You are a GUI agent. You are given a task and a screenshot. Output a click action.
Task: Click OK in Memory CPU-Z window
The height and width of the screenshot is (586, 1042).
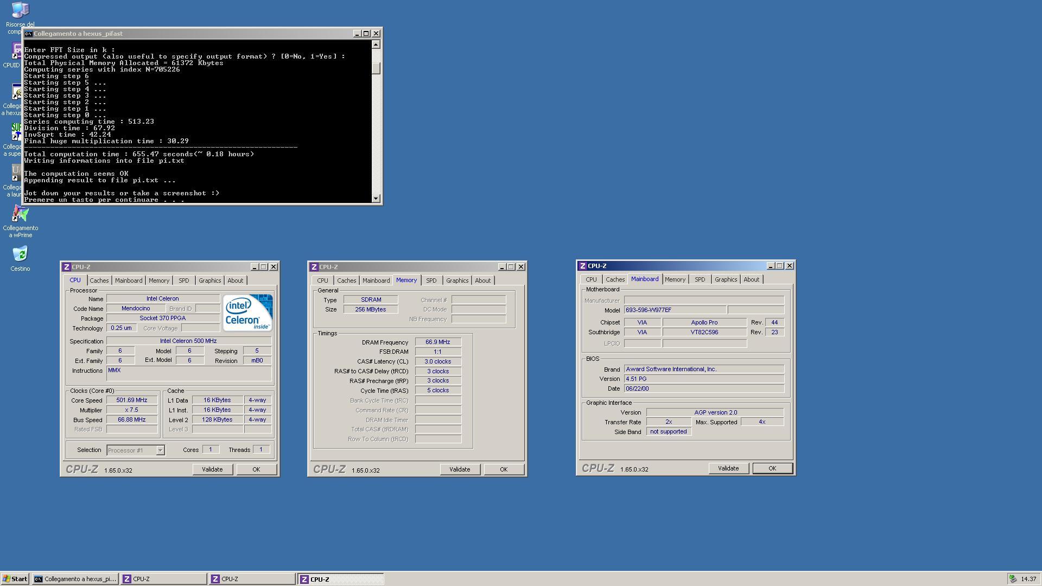coord(504,469)
